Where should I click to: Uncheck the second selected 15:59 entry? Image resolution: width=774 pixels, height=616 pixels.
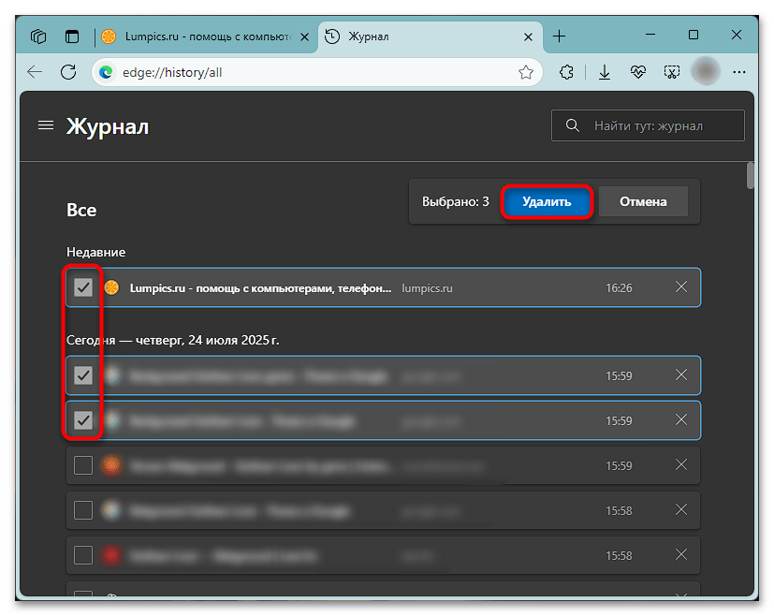82,420
